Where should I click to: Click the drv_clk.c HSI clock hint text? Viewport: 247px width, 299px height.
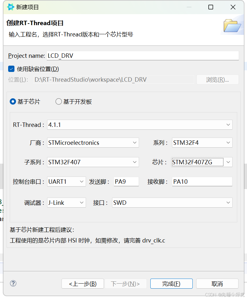(87, 241)
